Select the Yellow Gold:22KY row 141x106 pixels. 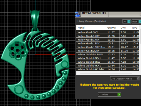point(108,51)
